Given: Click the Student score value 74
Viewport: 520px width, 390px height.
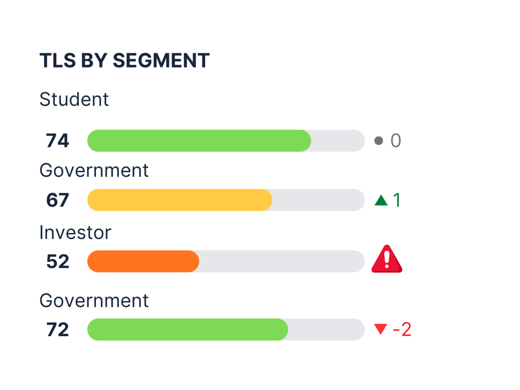Looking at the screenshot, I should [x=57, y=141].
